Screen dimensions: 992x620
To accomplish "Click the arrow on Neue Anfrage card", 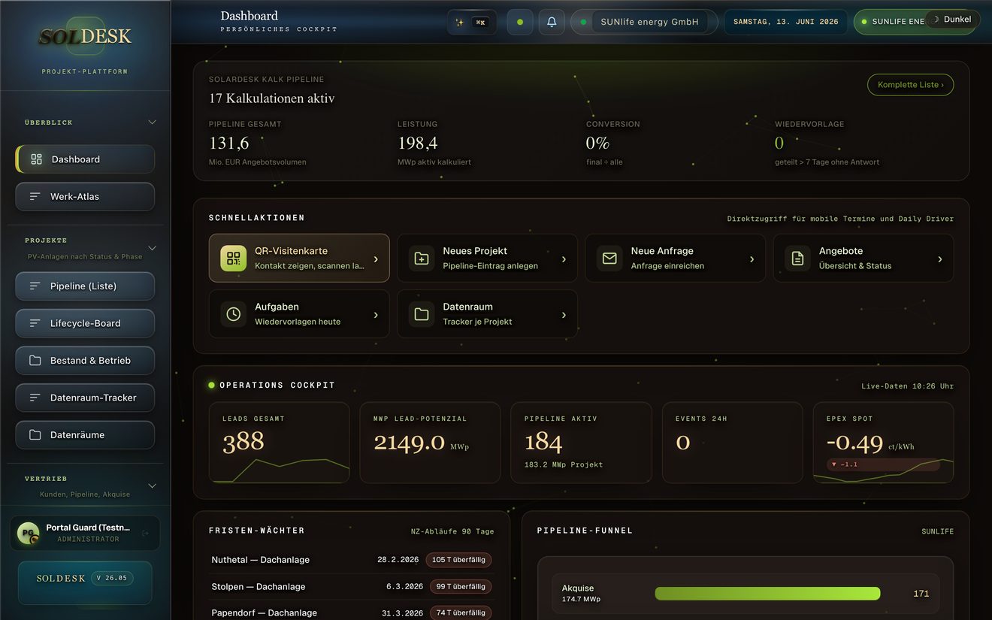I will click(x=752, y=259).
